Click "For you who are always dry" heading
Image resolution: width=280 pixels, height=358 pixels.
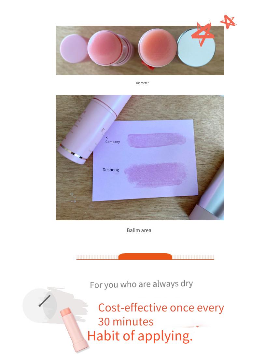[141, 284]
